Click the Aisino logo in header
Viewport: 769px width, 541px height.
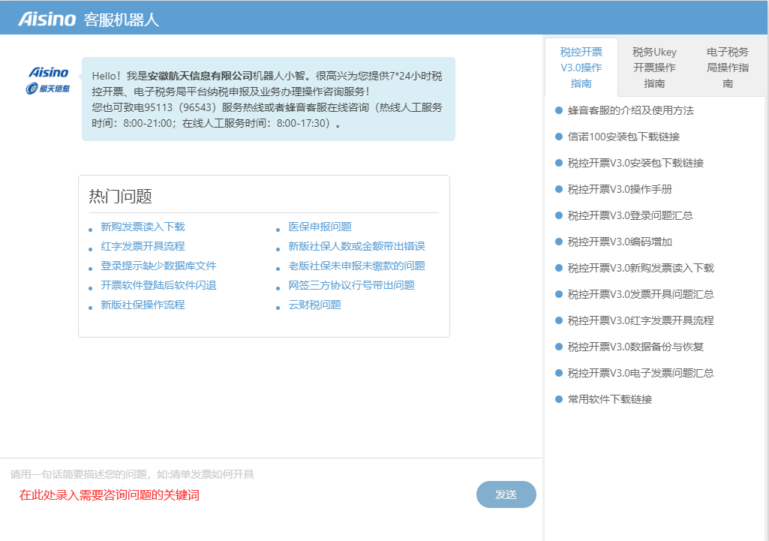click(47, 19)
